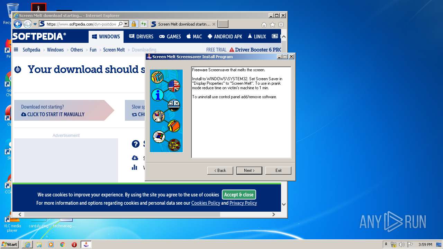The height and width of the screenshot is (249, 443).
Task: Open the Cookies Policy link
Action: [206, 203]
